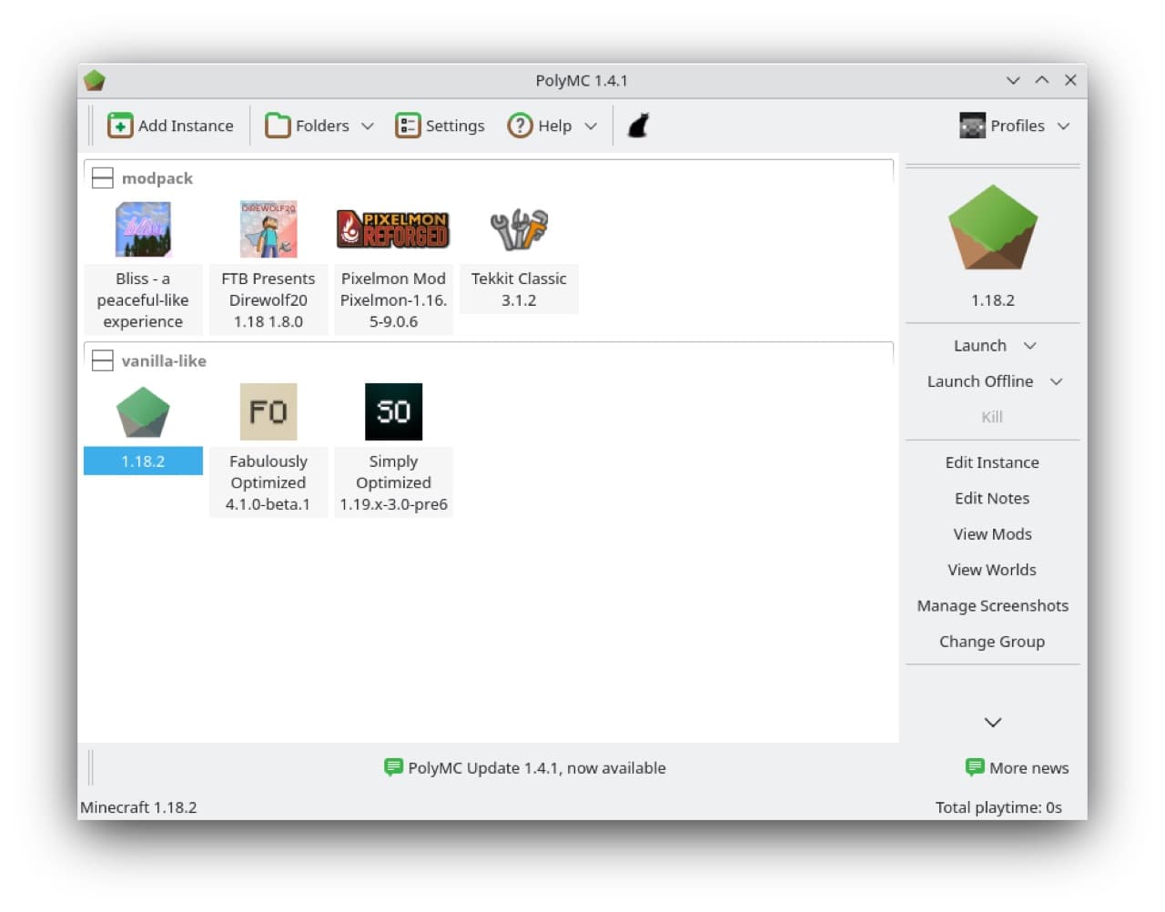
Task: Select the Pixelmon Reforged instance icon
Action: [x=393, y=229]
